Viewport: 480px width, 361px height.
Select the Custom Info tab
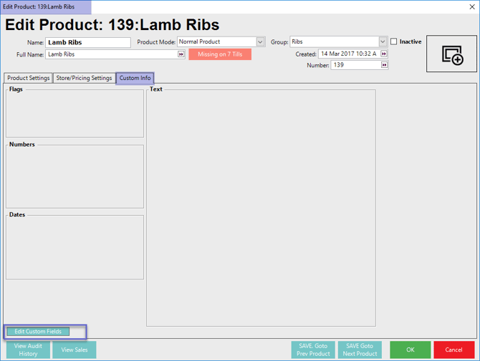135,78
